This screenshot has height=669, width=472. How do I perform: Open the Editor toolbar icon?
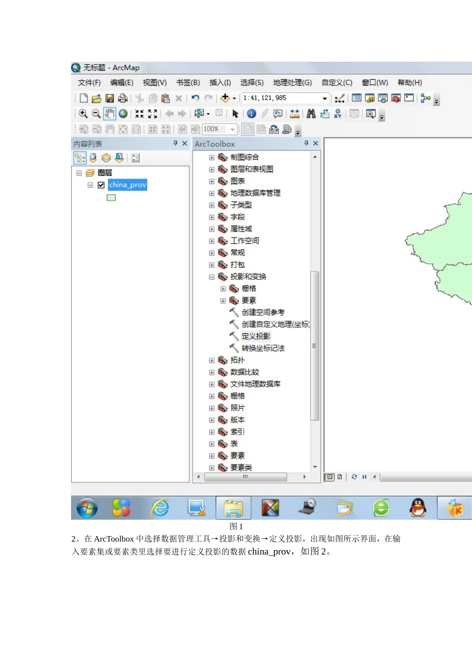[x=340, y=98]
